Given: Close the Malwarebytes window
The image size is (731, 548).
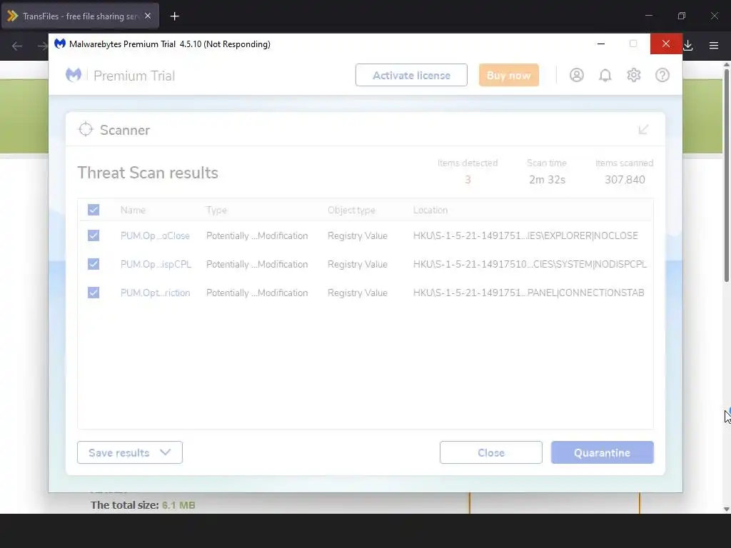Looking at the screenshot, I should pos(666,44).
